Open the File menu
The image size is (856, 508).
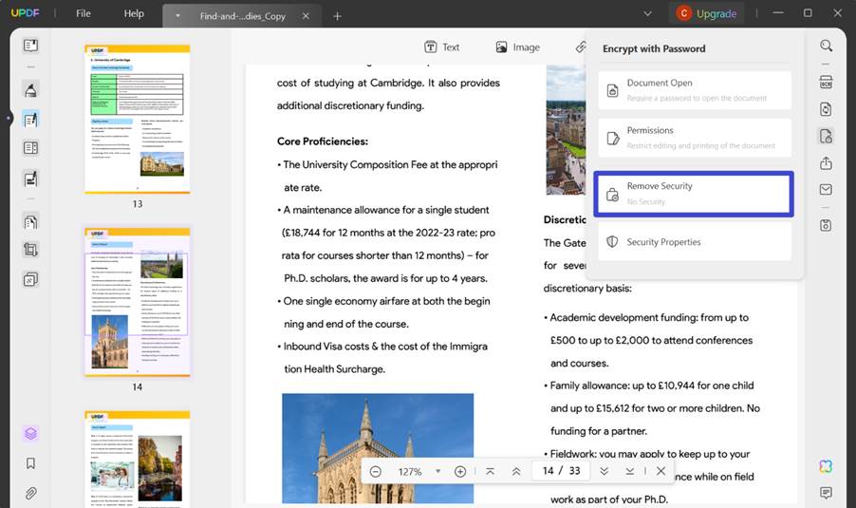click(x=84, y=14)
